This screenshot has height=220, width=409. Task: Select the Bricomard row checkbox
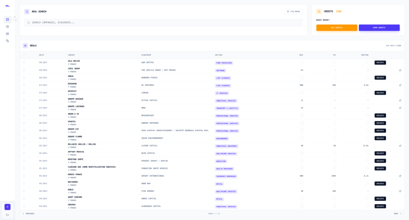point(24,184)
